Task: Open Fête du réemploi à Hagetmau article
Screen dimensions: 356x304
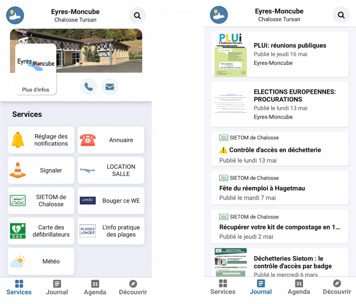Action: point(280,188)
